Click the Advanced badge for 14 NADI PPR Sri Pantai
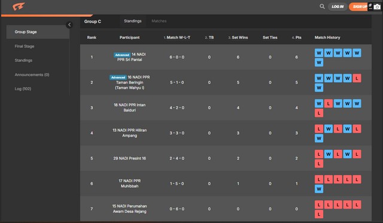The image size is (383, 223). 122,55
